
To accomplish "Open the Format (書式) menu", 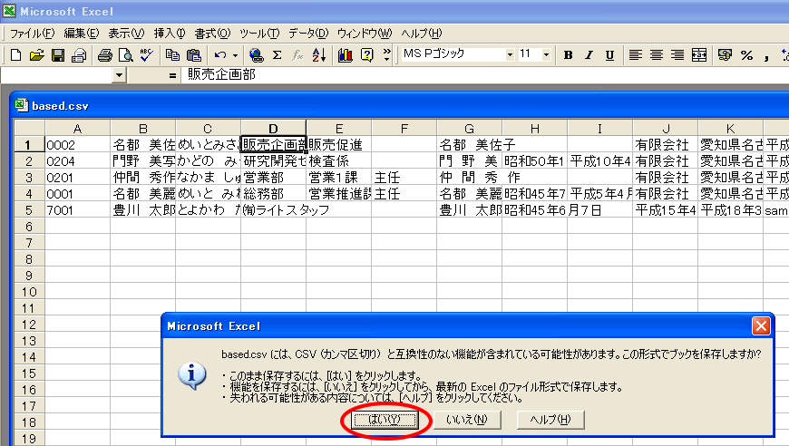I will 212,34.
